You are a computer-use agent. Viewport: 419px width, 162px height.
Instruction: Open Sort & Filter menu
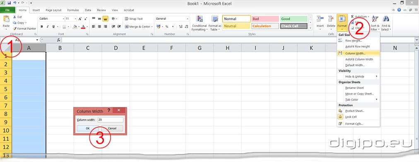pos(375,23)
